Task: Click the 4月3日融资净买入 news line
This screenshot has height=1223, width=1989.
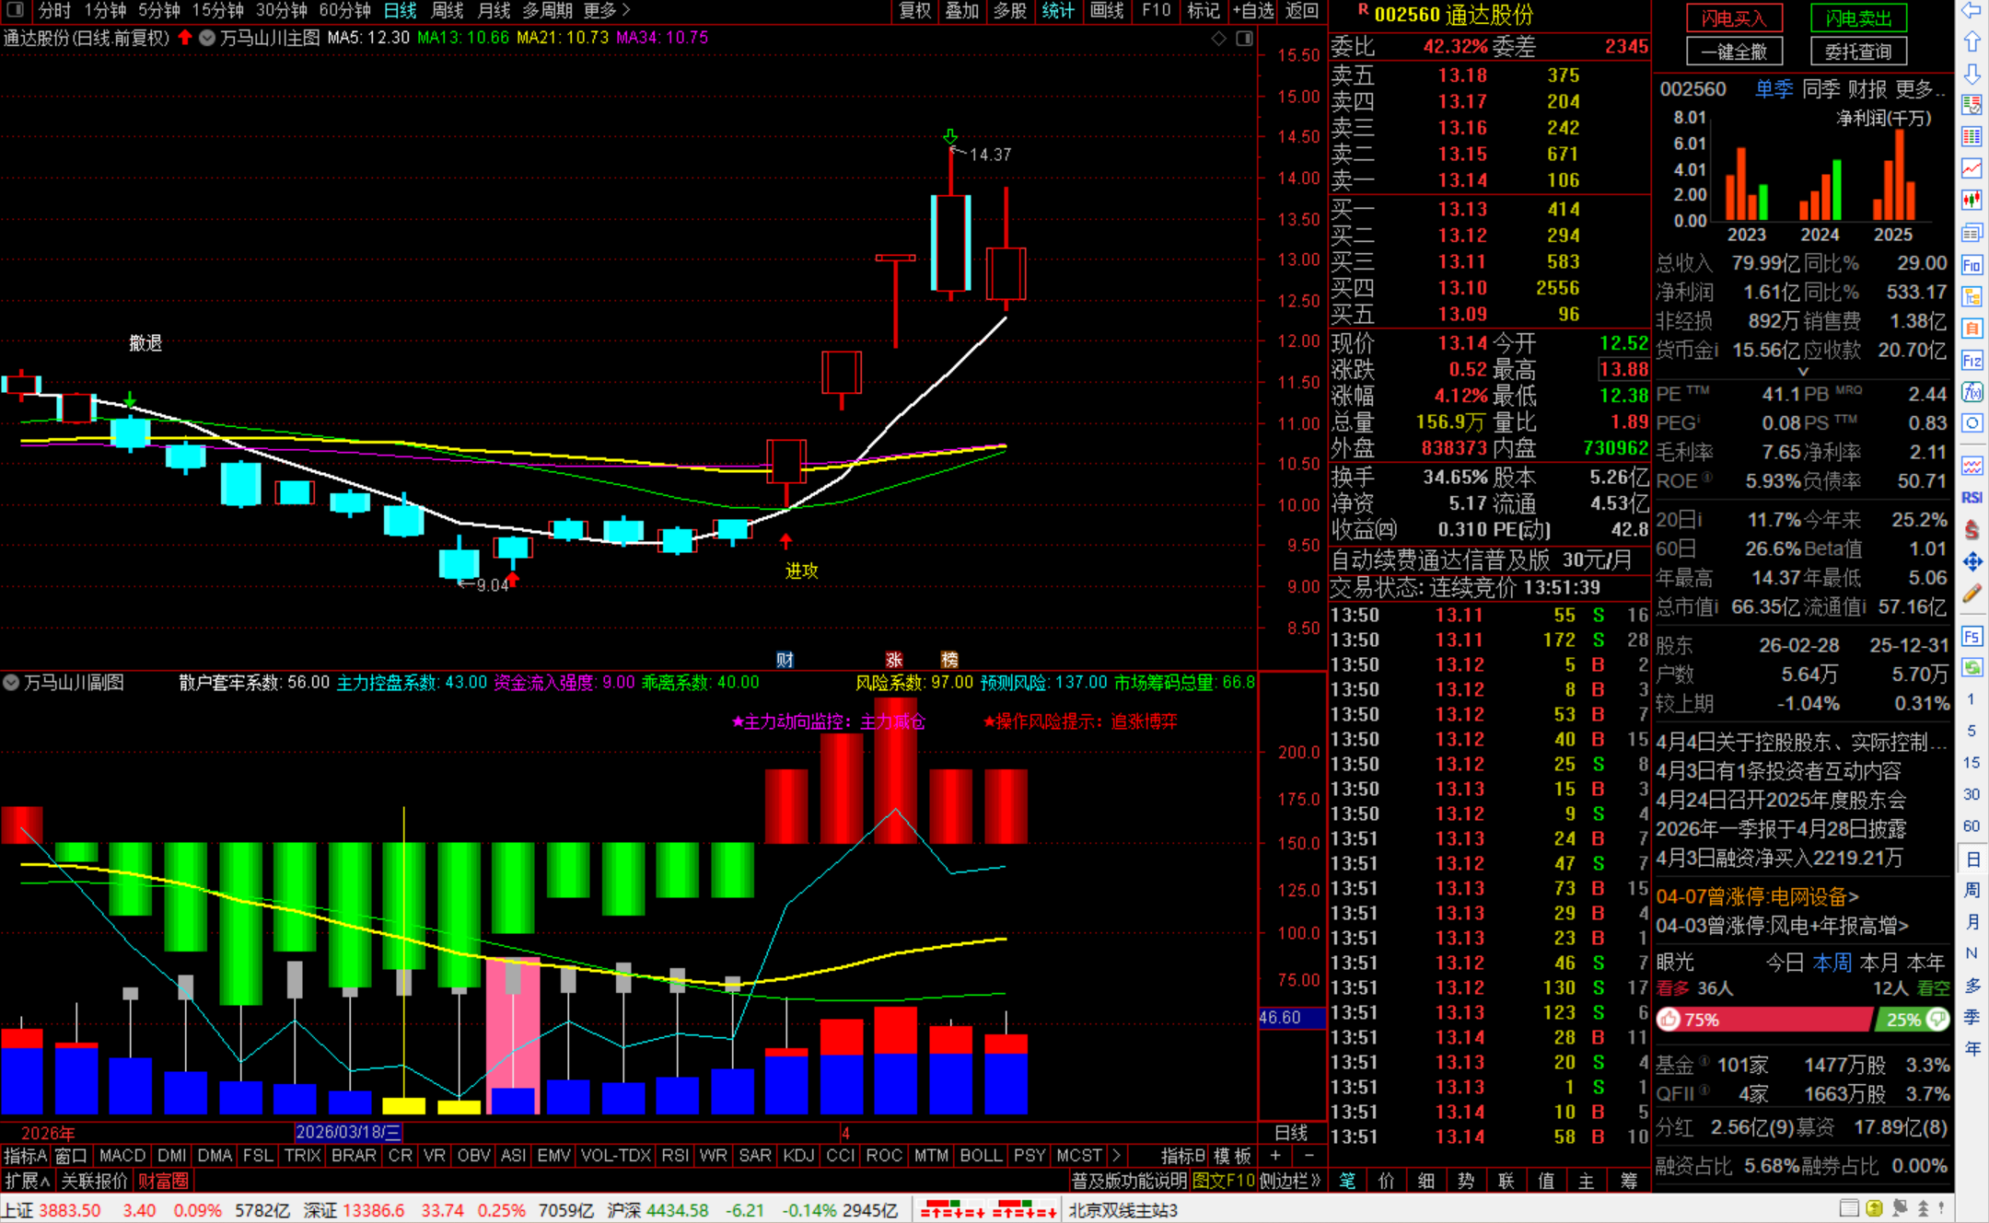Action: point(1779,859)
